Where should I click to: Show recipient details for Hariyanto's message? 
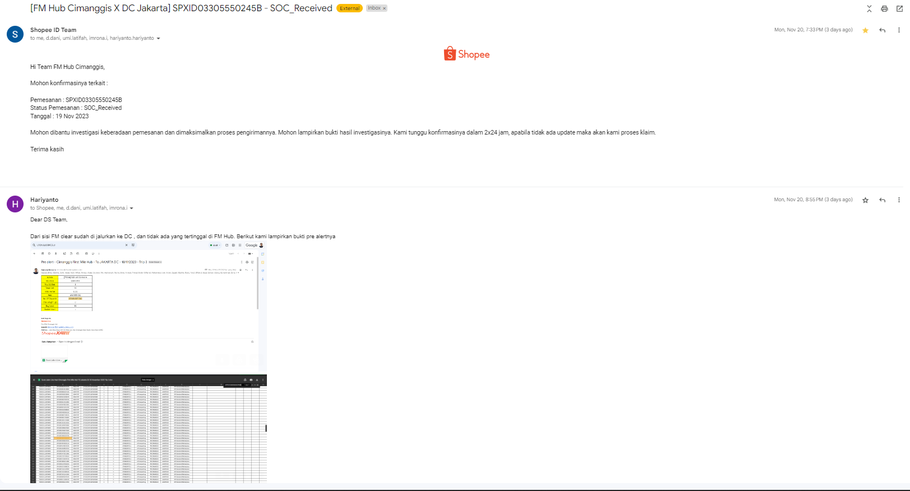tap(132, 209)
